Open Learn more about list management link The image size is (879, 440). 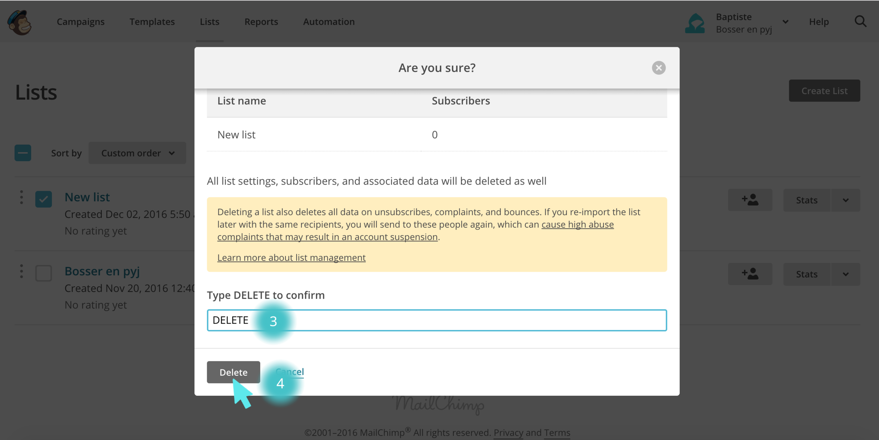[x=291, y=258]
